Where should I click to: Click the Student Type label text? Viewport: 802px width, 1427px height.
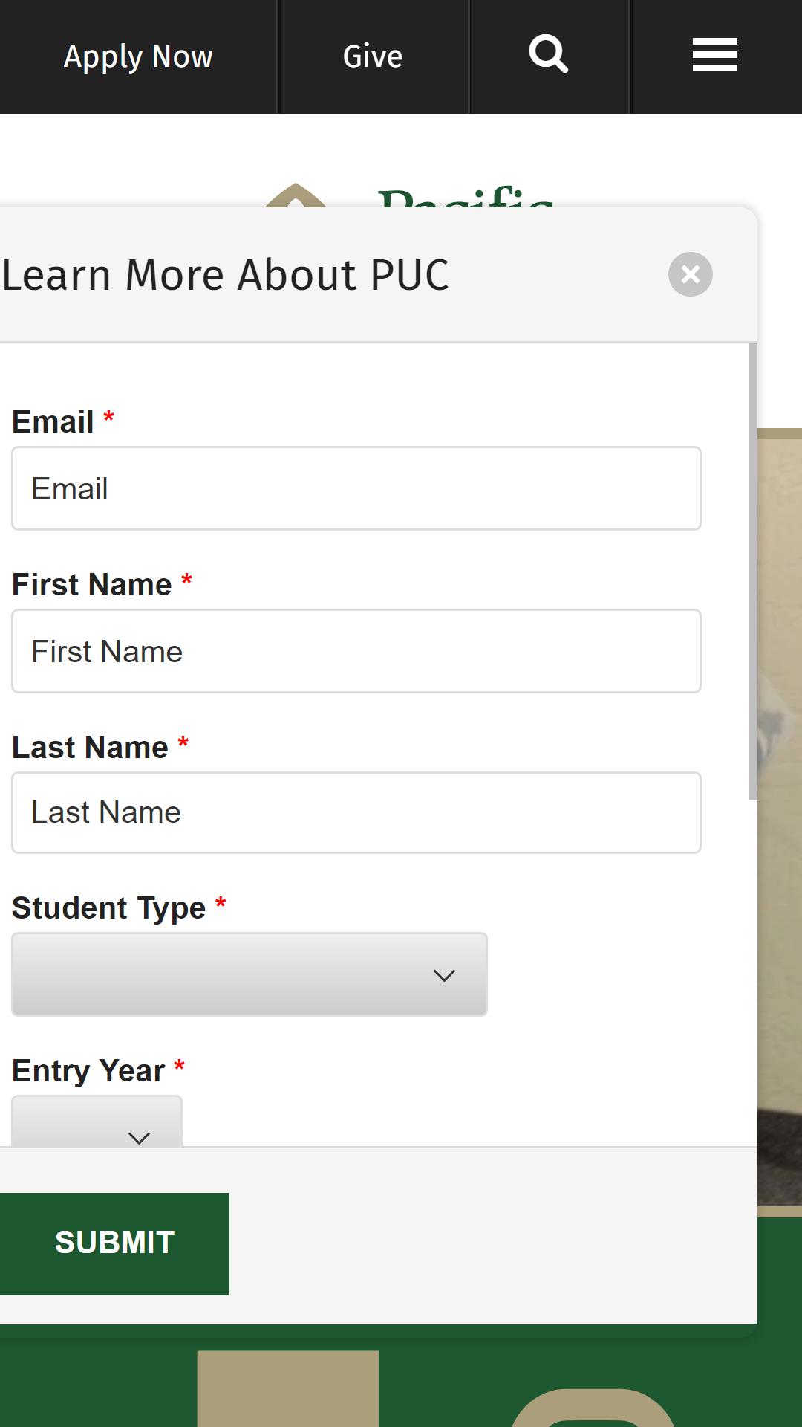[108, 908]
